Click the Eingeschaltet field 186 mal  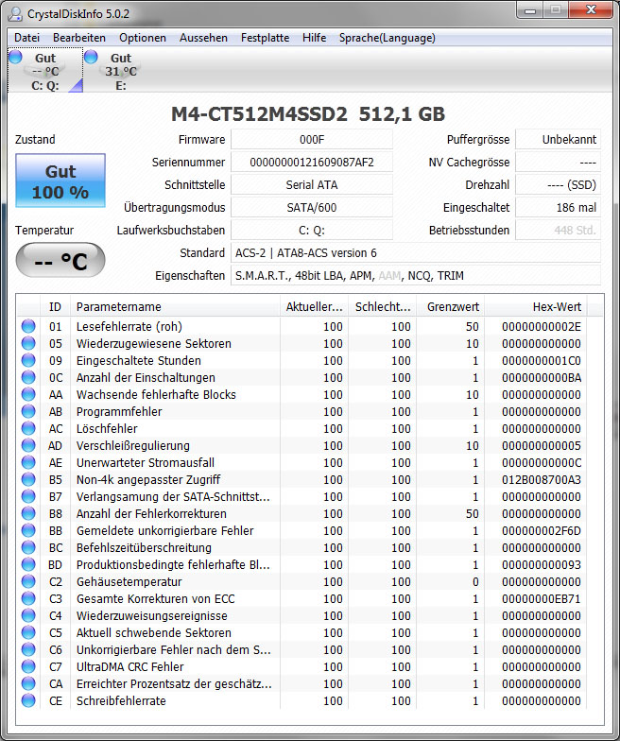click(558, 208)
